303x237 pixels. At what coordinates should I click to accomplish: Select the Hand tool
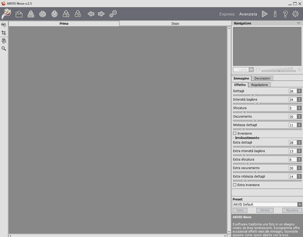(4, 41)
